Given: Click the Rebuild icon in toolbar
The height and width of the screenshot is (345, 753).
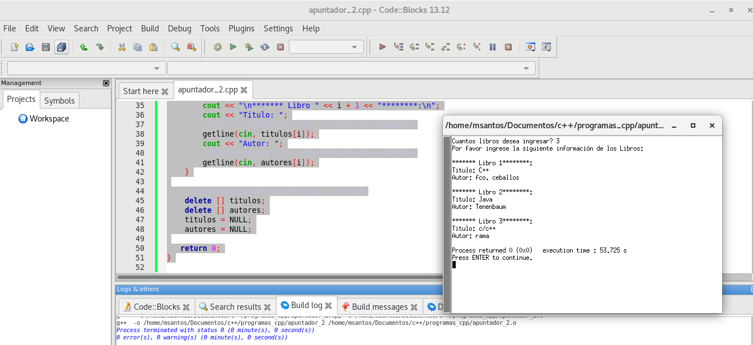Looking at the screenshot, I should tap(265, 47).
